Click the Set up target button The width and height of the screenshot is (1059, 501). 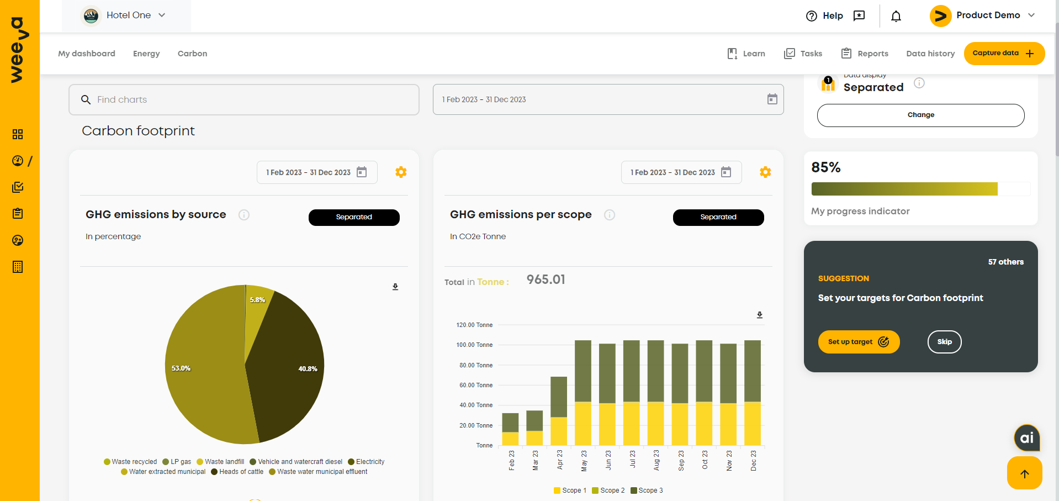(x=858, y=342)
